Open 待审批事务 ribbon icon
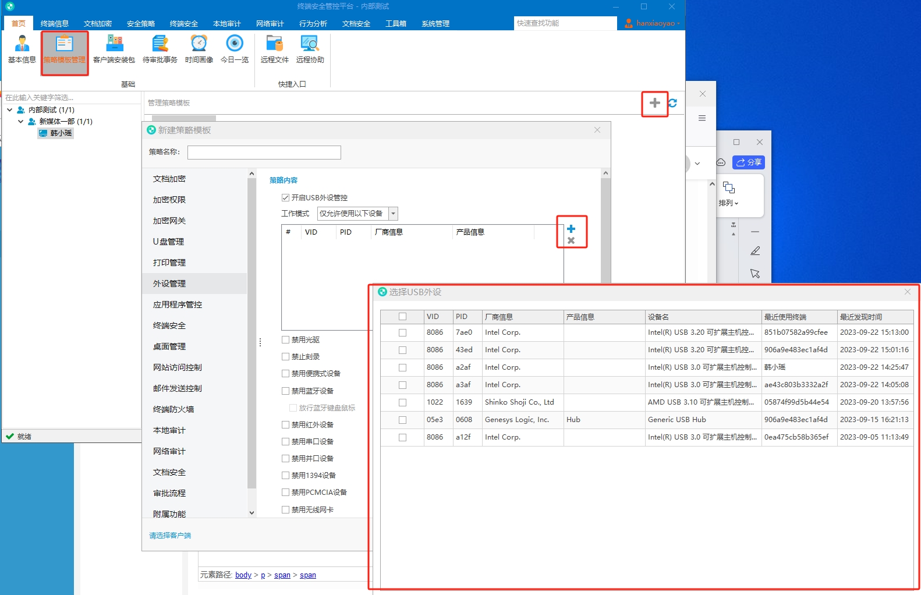Image resolution: width=921 pixels, height=595 pixels. pyautogui.click(x=160, y=49)
